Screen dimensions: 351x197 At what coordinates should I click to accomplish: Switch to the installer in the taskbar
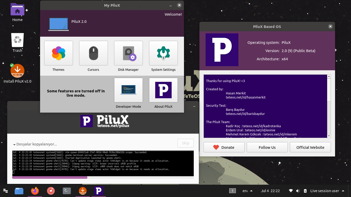(x=83, y=191)
